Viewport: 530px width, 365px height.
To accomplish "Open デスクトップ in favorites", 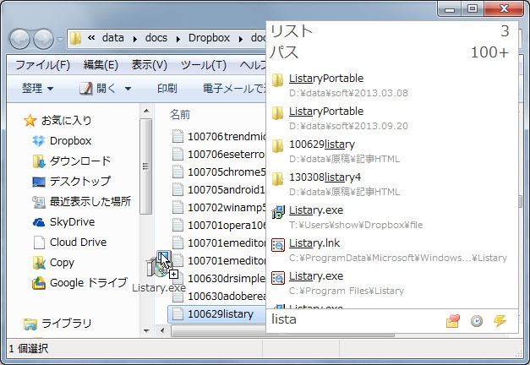I will point(80,181).
